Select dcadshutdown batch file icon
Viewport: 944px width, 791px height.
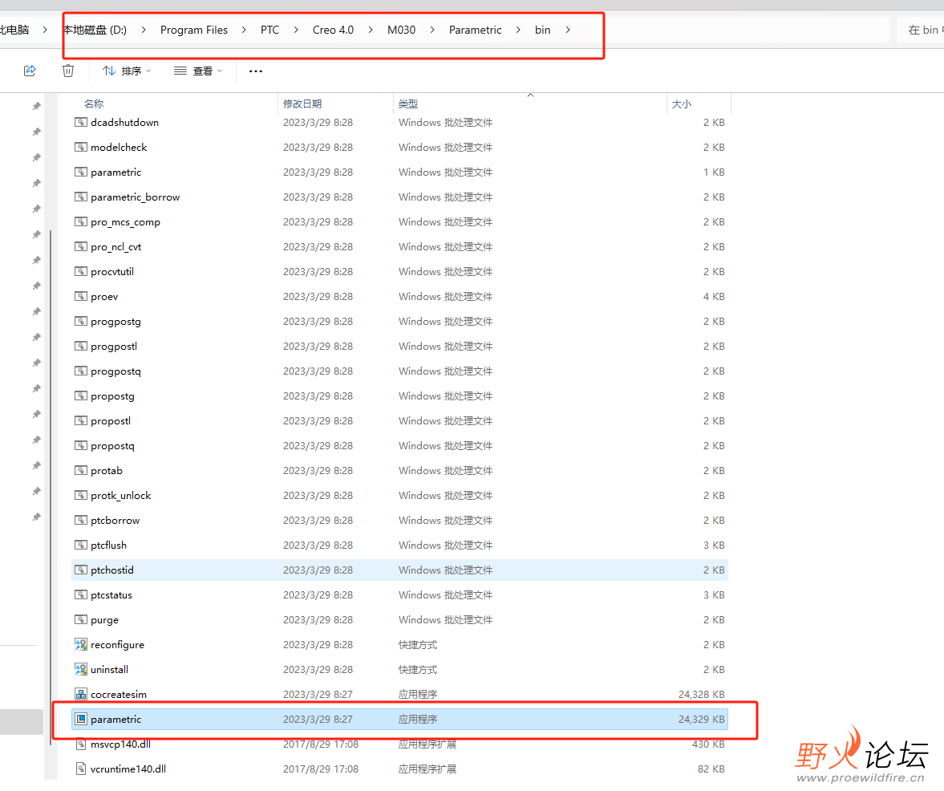81,122
